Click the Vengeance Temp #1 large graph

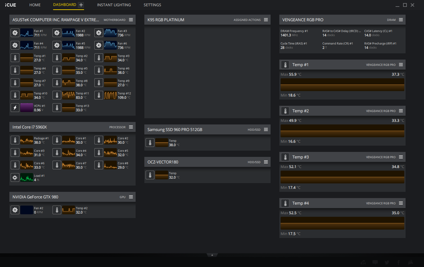pyautogui.click(x=342, y=85)
